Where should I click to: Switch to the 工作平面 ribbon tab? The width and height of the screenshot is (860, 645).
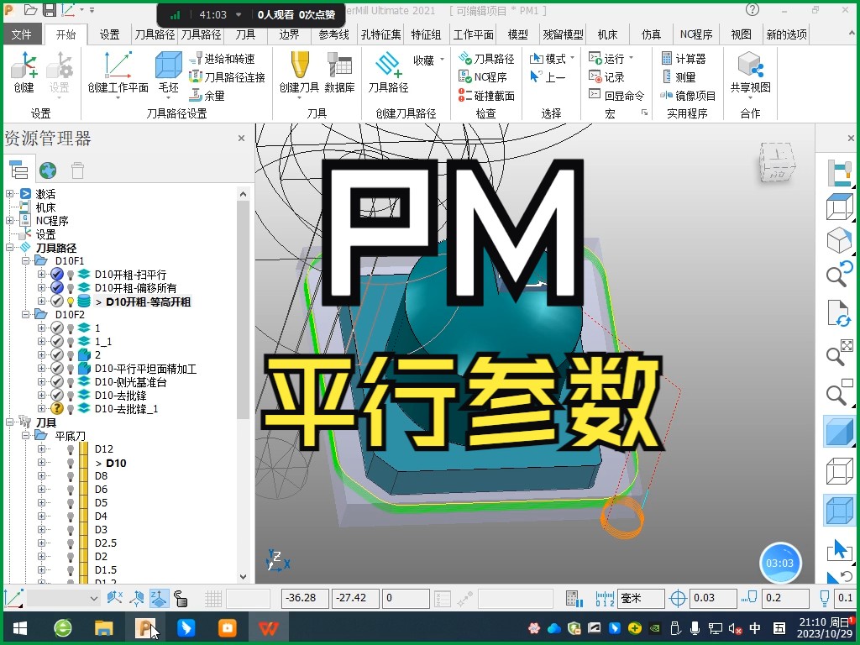[x=474, y=34]
